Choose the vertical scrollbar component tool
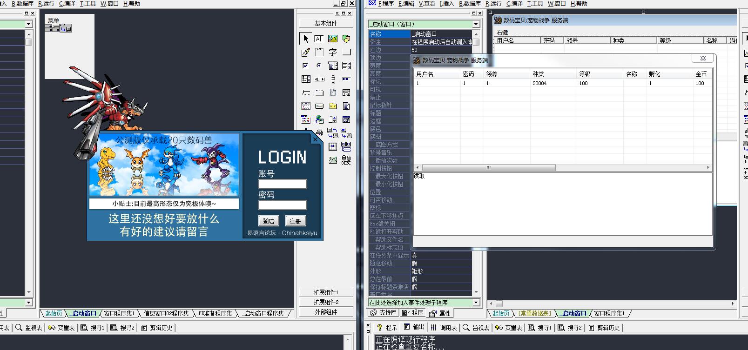 pos(333,79)
